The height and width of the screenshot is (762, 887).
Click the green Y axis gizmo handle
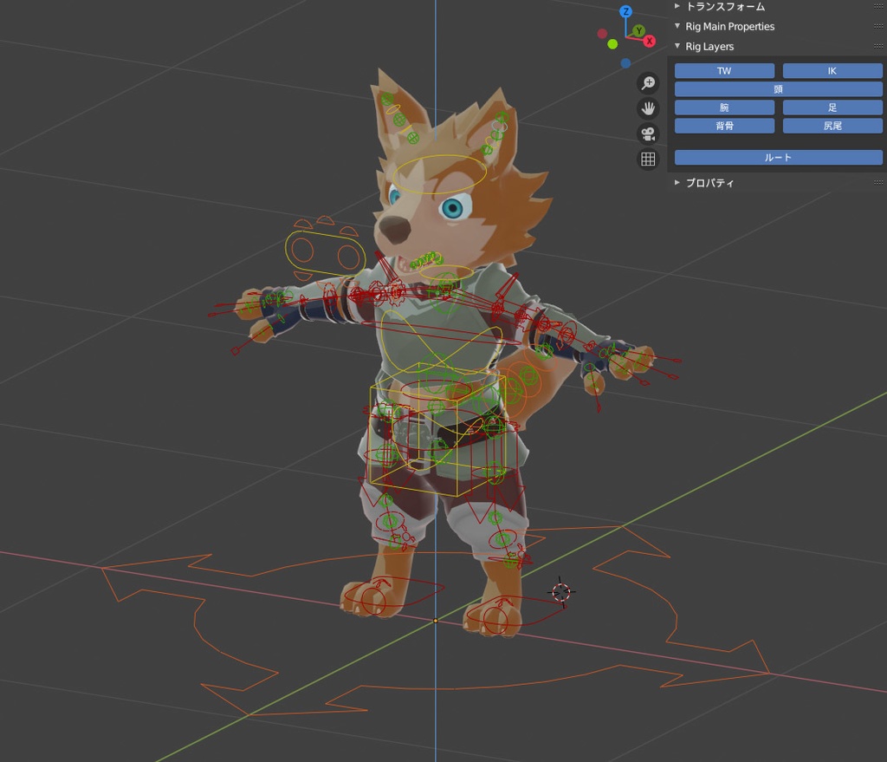(x=638, y=30)
